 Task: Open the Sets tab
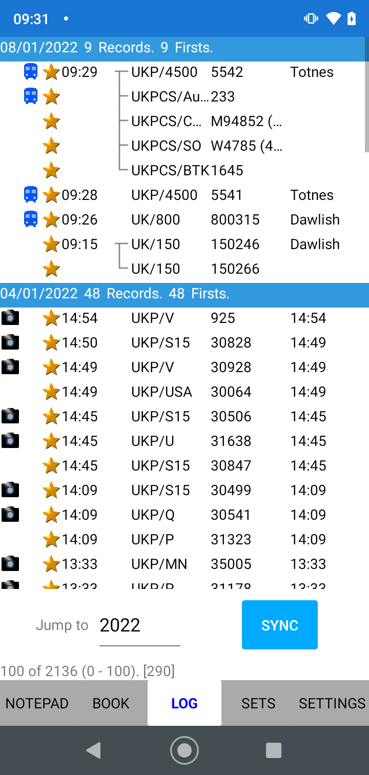[258, 703]
